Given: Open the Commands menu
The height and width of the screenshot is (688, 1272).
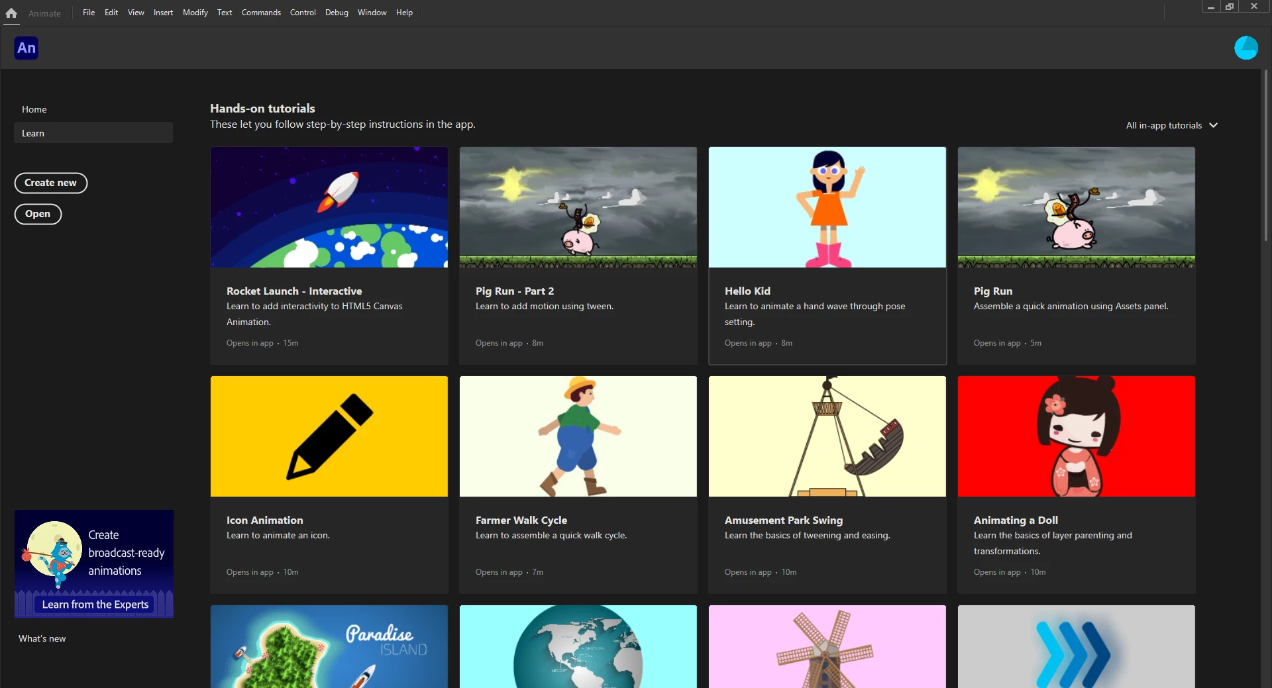Looking at the screenshot, I should click(x=261, y=13).
